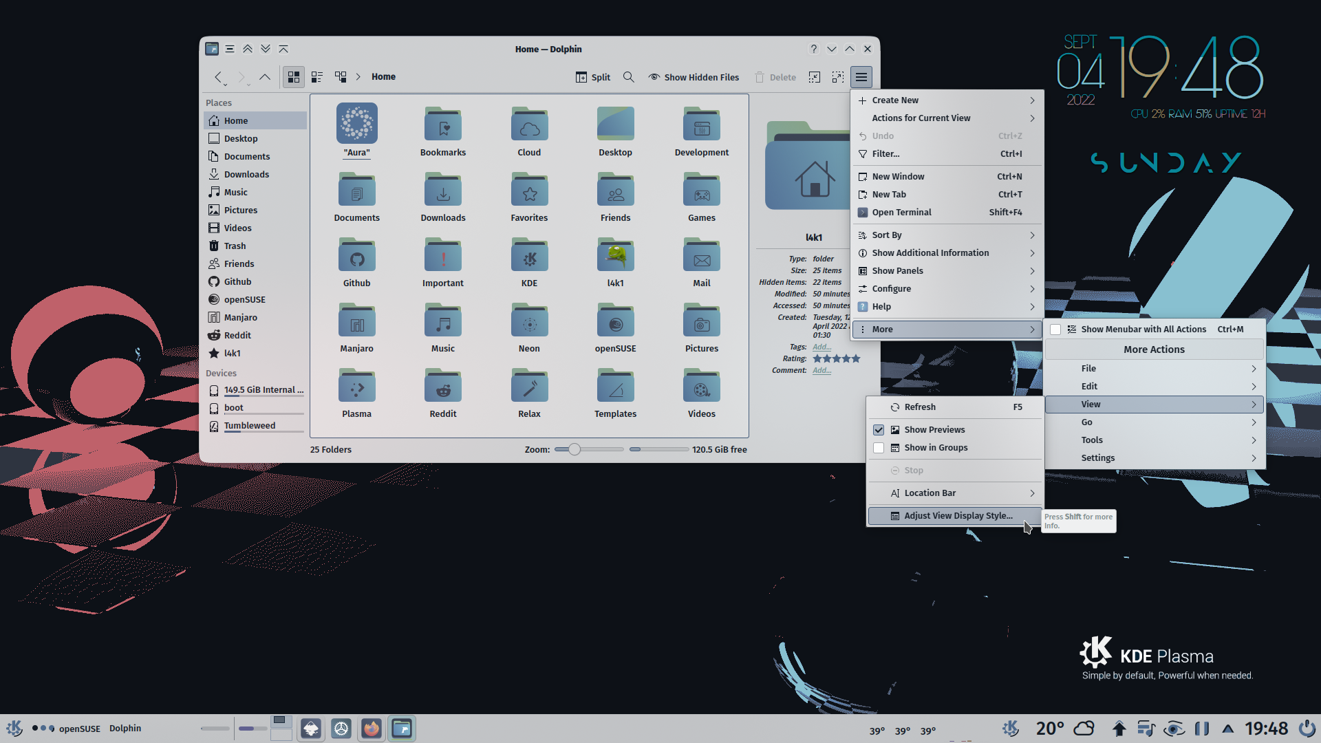Choose New Window menu entry

point(947,177)
